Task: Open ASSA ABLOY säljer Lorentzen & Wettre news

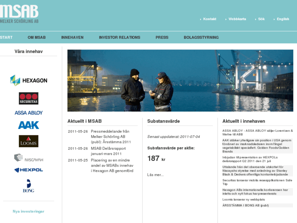Action: [258, 133]
